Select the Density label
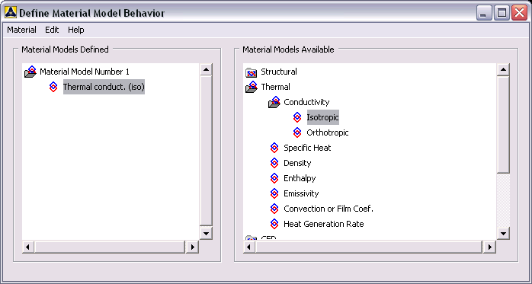Image resolution: width=532 pixels, height=284 pixels. coord(297,164)
